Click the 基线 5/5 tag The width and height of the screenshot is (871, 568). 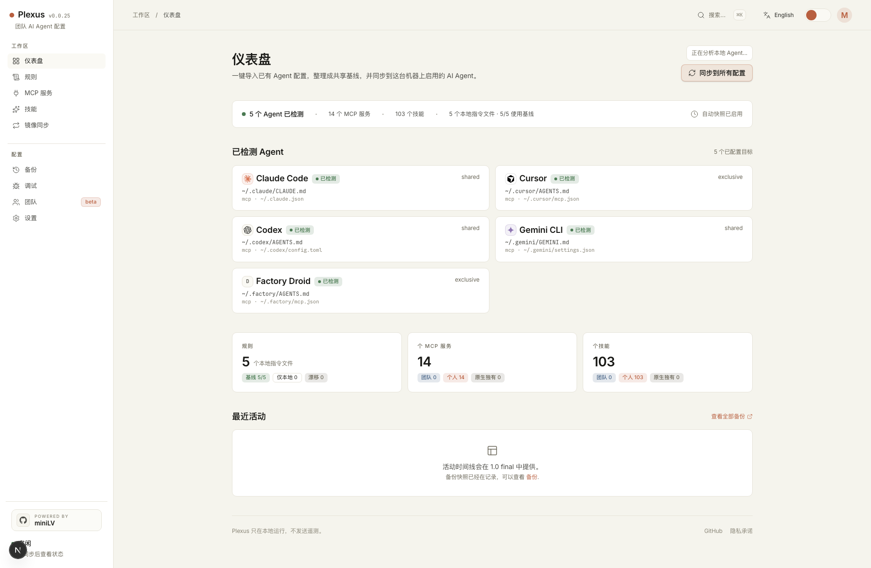(256, 378)
